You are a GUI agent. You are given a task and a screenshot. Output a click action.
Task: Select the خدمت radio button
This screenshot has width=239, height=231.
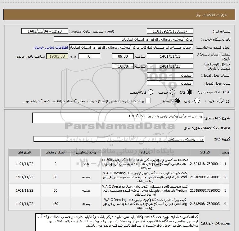[172, 92]
